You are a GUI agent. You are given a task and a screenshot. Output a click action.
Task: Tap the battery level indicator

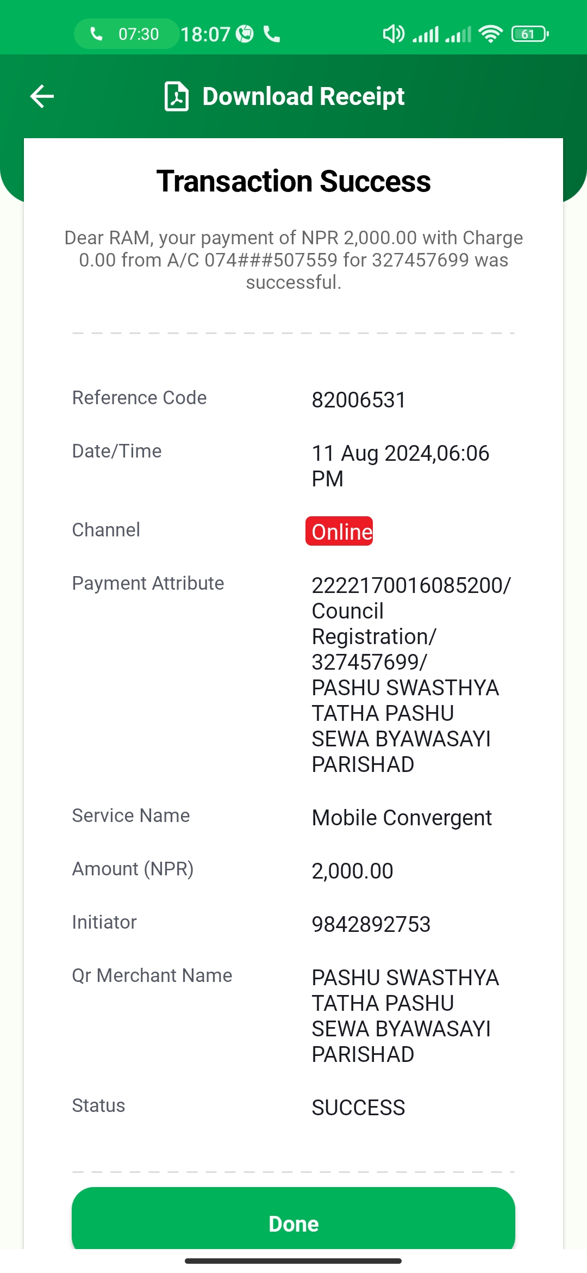530,34
